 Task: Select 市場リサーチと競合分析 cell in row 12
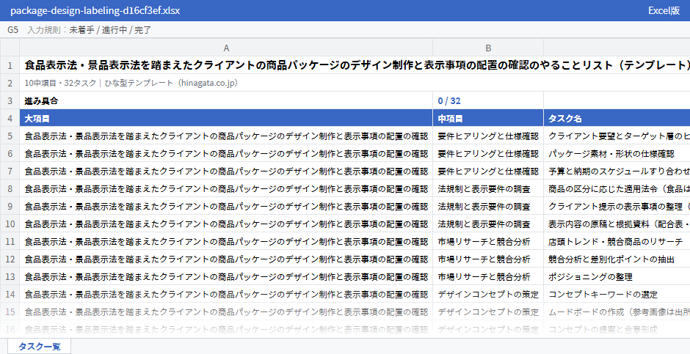[488, 259]
